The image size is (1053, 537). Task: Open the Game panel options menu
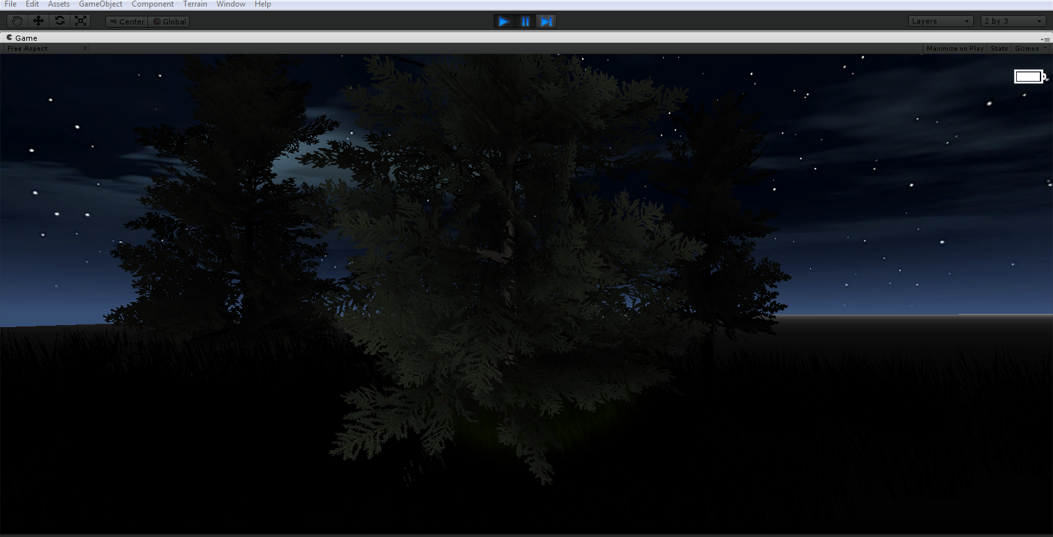coord(1045,39)
